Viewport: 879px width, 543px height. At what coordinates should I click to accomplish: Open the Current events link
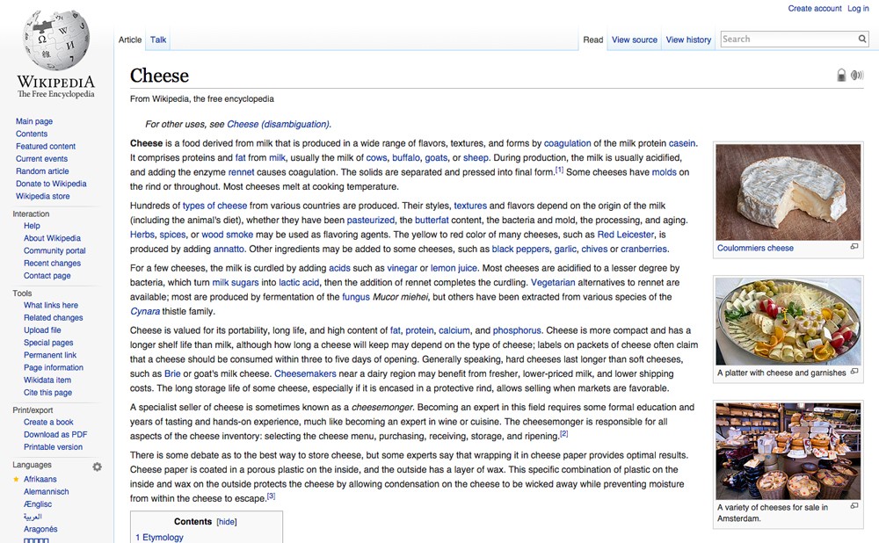tap(41, 158)
